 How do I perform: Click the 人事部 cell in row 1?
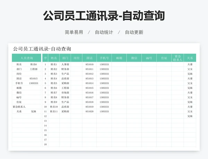coord(65,64)
